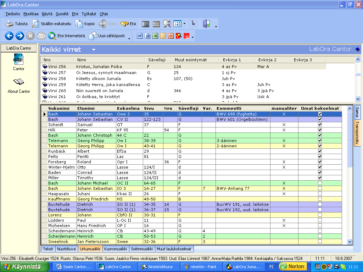Viewport: 363px width, 272px height.
Task: Sort by Sukunimi column header
Action: [x=61, y=108]
